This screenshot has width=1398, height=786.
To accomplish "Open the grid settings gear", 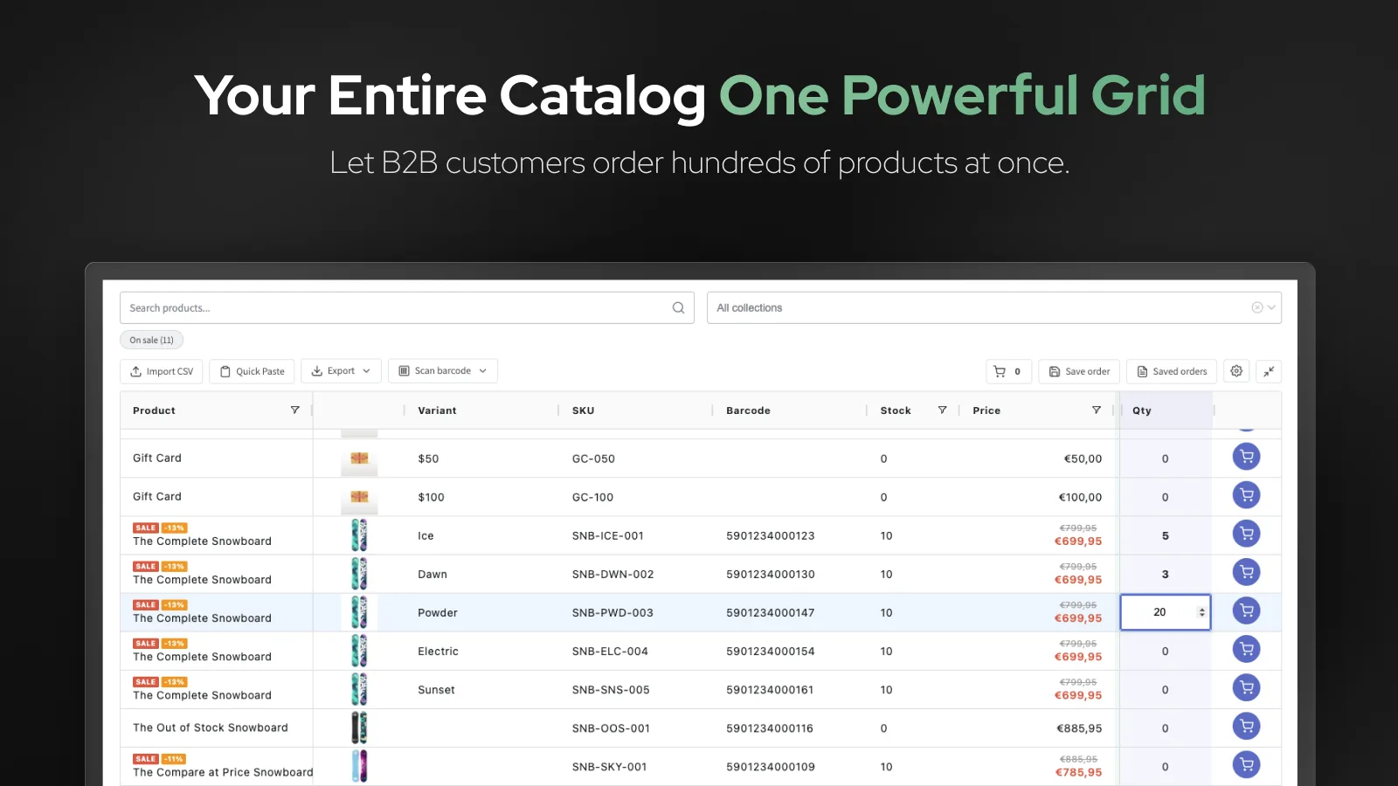I will 1236,371.
